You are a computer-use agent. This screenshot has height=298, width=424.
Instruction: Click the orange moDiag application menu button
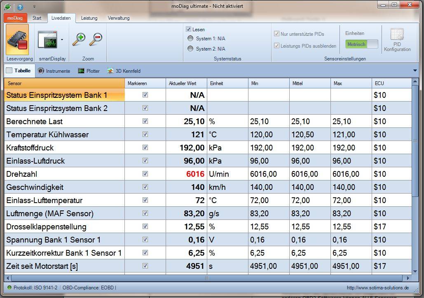coord(14,18)
